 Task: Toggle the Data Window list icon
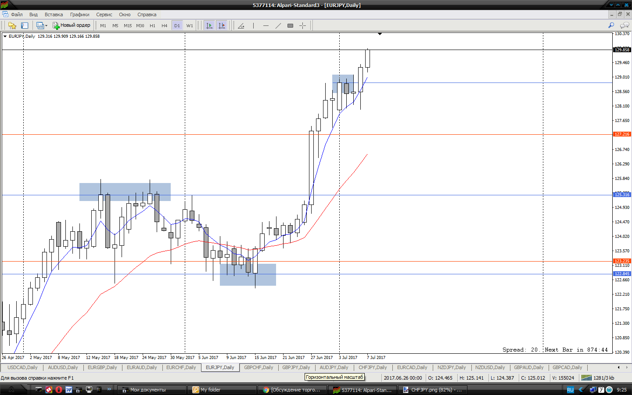tap(25, 25)
